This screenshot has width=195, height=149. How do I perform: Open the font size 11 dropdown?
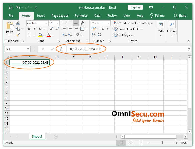tap(58, 23)
